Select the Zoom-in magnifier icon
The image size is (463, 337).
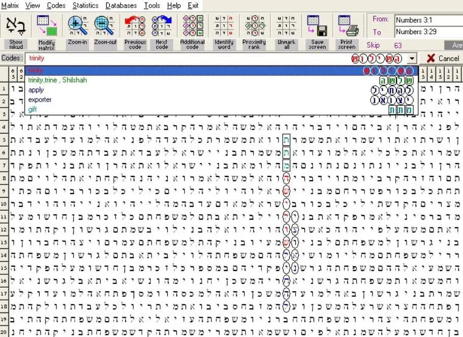[78, 26]
